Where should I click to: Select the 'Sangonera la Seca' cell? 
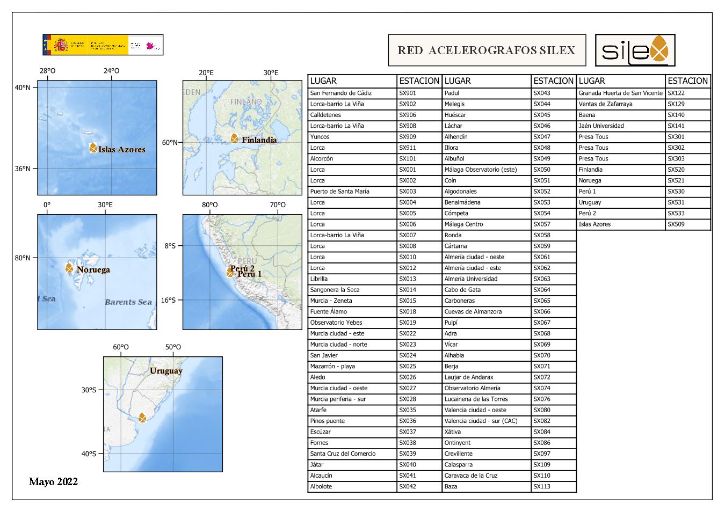352,290
